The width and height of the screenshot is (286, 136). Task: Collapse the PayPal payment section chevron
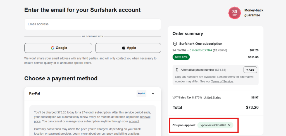point(153,94)
